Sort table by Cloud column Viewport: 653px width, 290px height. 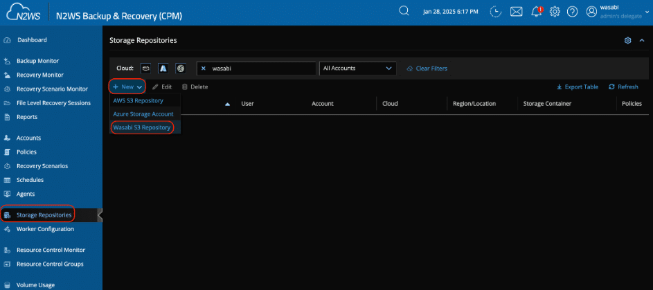(390, 104)
